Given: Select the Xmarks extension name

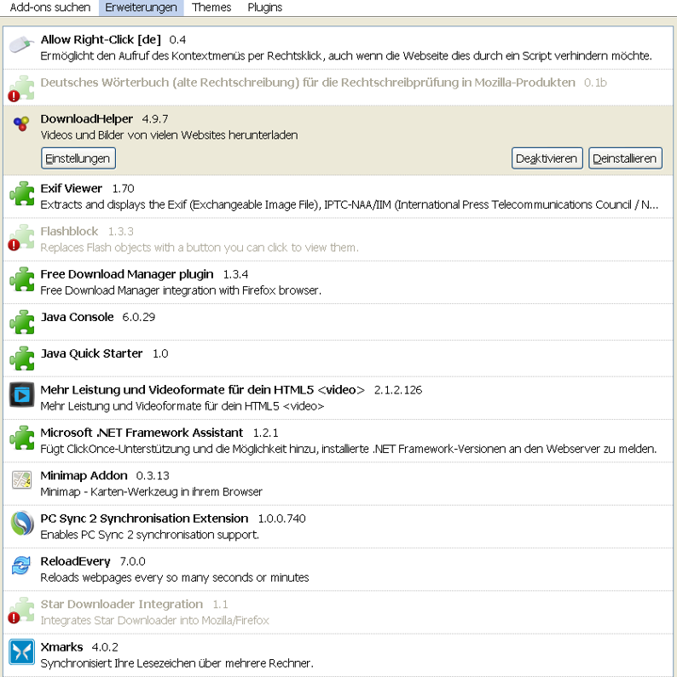Looking at the screenshot, I should pos(61,647).
